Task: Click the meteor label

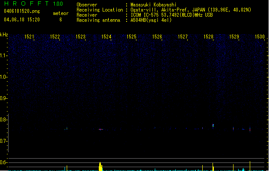Action: pyautogui.click(x=61, y=13)
